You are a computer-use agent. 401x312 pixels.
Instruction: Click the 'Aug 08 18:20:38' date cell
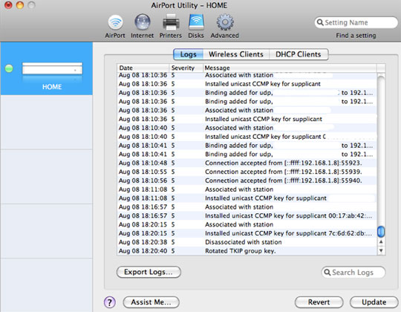coord(143,242)
